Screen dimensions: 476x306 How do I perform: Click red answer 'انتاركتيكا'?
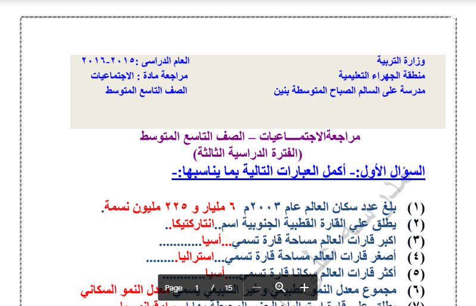(x=193, y=224)
